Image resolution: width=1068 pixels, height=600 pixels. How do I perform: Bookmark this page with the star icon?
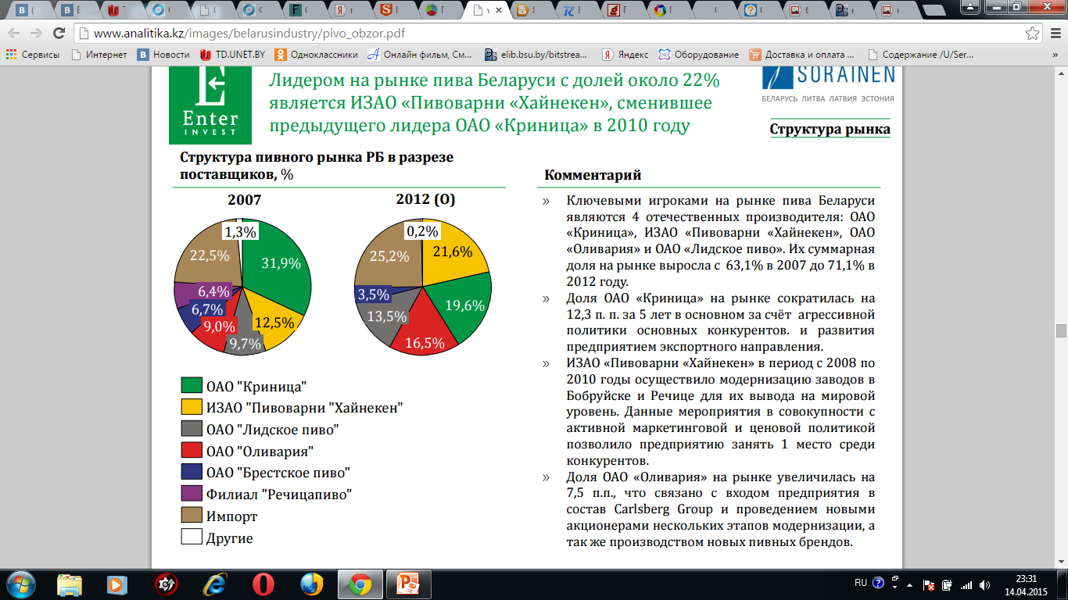1032,34
